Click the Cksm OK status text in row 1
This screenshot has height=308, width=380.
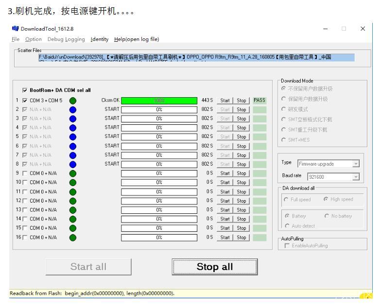click(x=110, y=101)
